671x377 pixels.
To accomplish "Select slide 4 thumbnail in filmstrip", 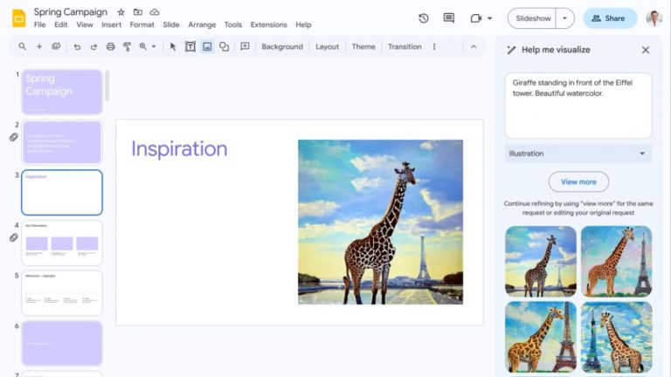I will coord(62,243).
